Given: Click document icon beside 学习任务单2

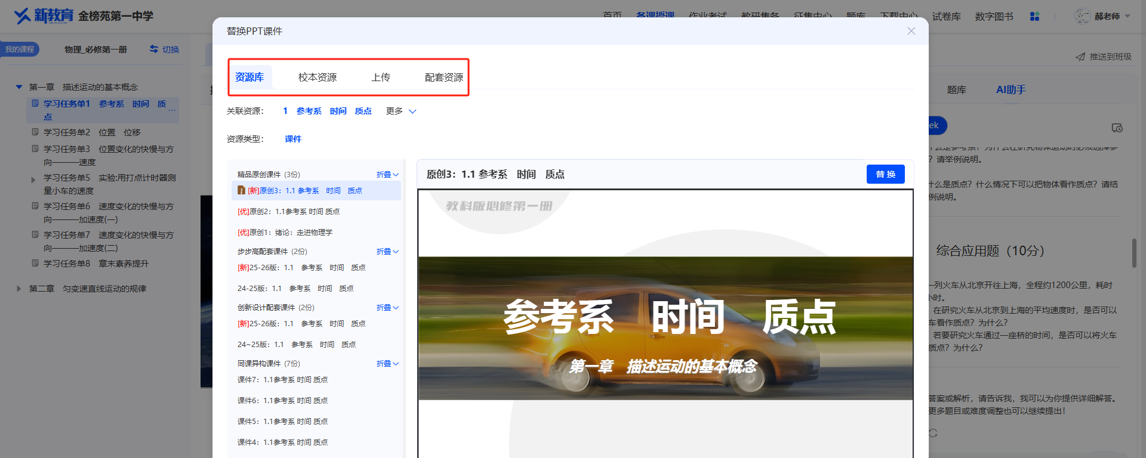Looking at the screenshot, I should click(x=35, y=132).
